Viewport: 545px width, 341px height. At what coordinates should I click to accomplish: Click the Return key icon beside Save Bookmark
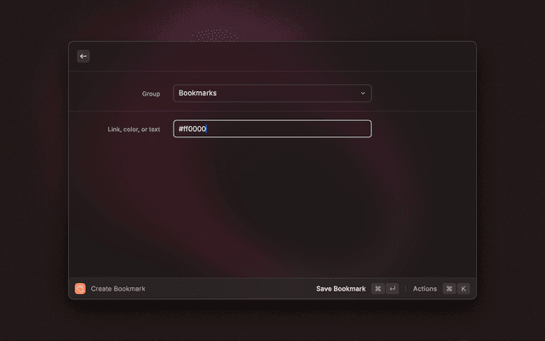coord(392,289)
